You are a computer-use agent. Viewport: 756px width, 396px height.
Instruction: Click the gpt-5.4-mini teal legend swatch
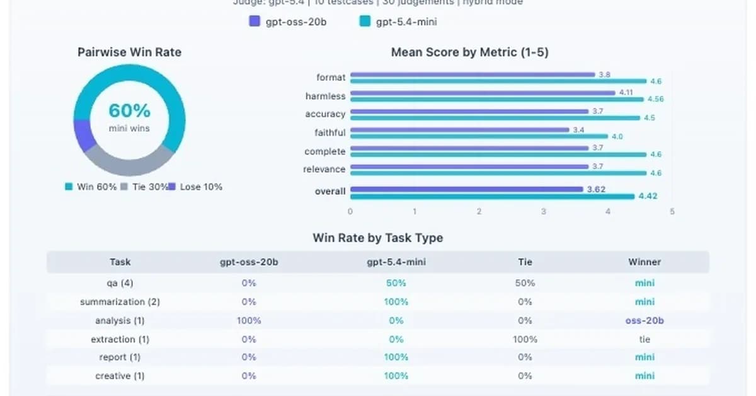pos(365,21)
